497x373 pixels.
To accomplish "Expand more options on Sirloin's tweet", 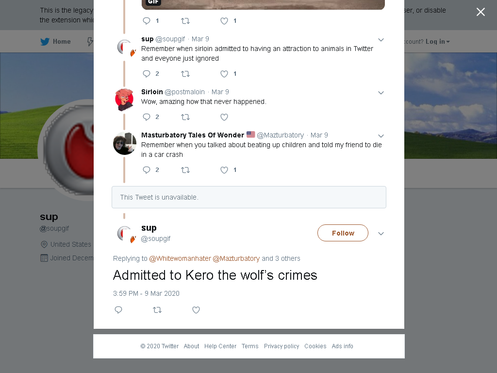I will [381, 93].
